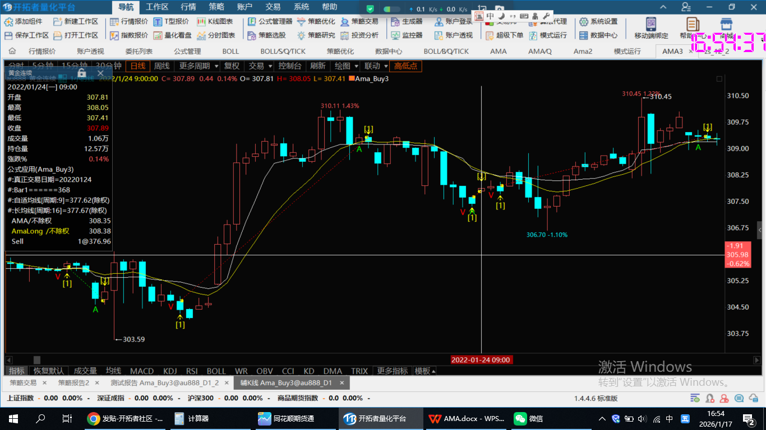
Task: Click the 系统设置 gear icon
Action: click(x=584, y=21)
